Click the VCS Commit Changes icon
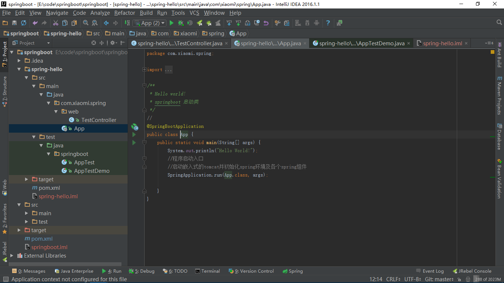This screenshot has height=283, width=504. coord(238,23)
